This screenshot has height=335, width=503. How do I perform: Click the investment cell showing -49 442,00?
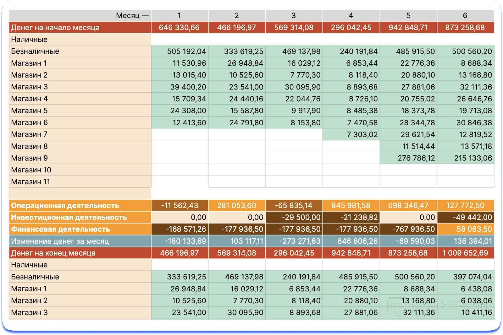click(465, 217)
